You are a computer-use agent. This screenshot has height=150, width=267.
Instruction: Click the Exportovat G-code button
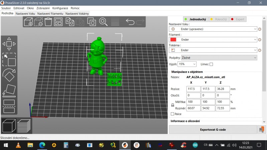tap(213, 129)
